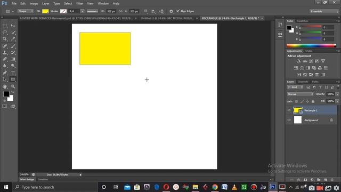Toggle link between width and height

[120, 11]
